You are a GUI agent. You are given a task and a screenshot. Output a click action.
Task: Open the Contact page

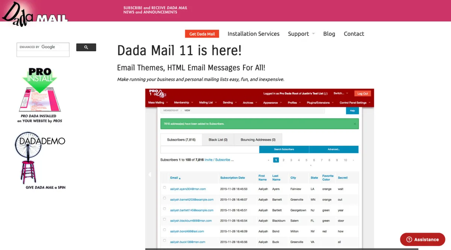pyautogui.click(x=354, y=34)
